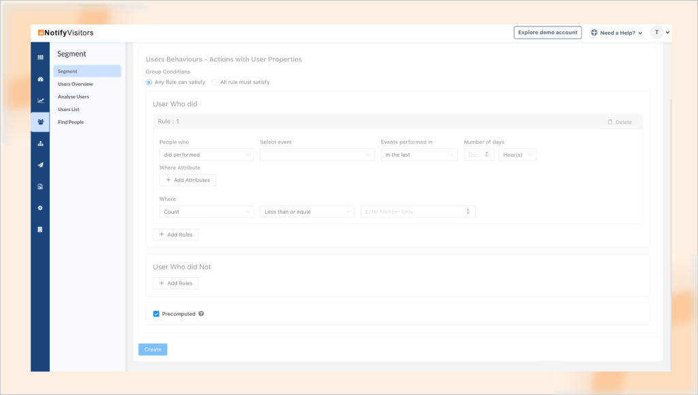Click the Enter Number Only stepper arrows
The width and height of the screenshot is (698, 395).
pos(468,211)
